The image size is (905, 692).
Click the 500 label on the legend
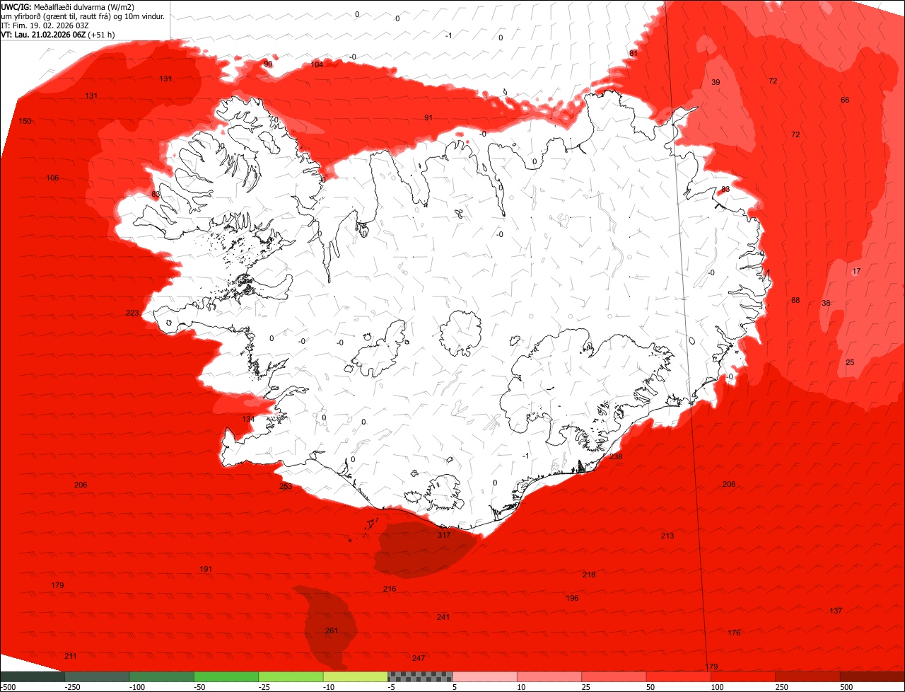(x=846, y=687)
